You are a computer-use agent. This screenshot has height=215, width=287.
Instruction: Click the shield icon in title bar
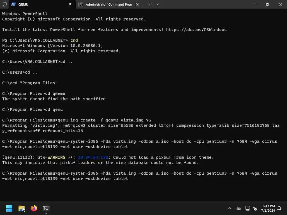(x=5, y=4)
